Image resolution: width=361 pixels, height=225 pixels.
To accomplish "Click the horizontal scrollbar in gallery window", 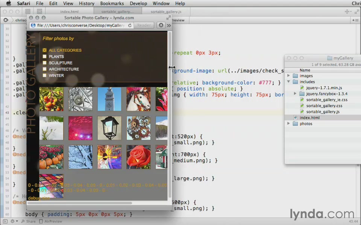I will click(x=80, y=203).
